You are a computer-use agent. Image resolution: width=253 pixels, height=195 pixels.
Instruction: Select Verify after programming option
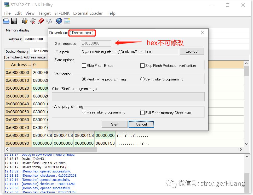tap(142, 79)
